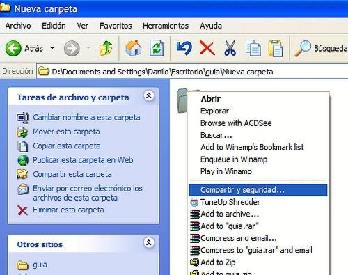Click the Up folder icon in toolbar
This screenshot has height=275, width=348.
pos(106,48)
